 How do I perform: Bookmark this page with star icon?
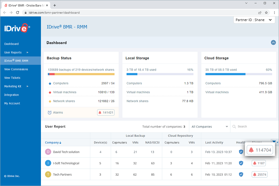pyautogui.click(x=266, y=13)
